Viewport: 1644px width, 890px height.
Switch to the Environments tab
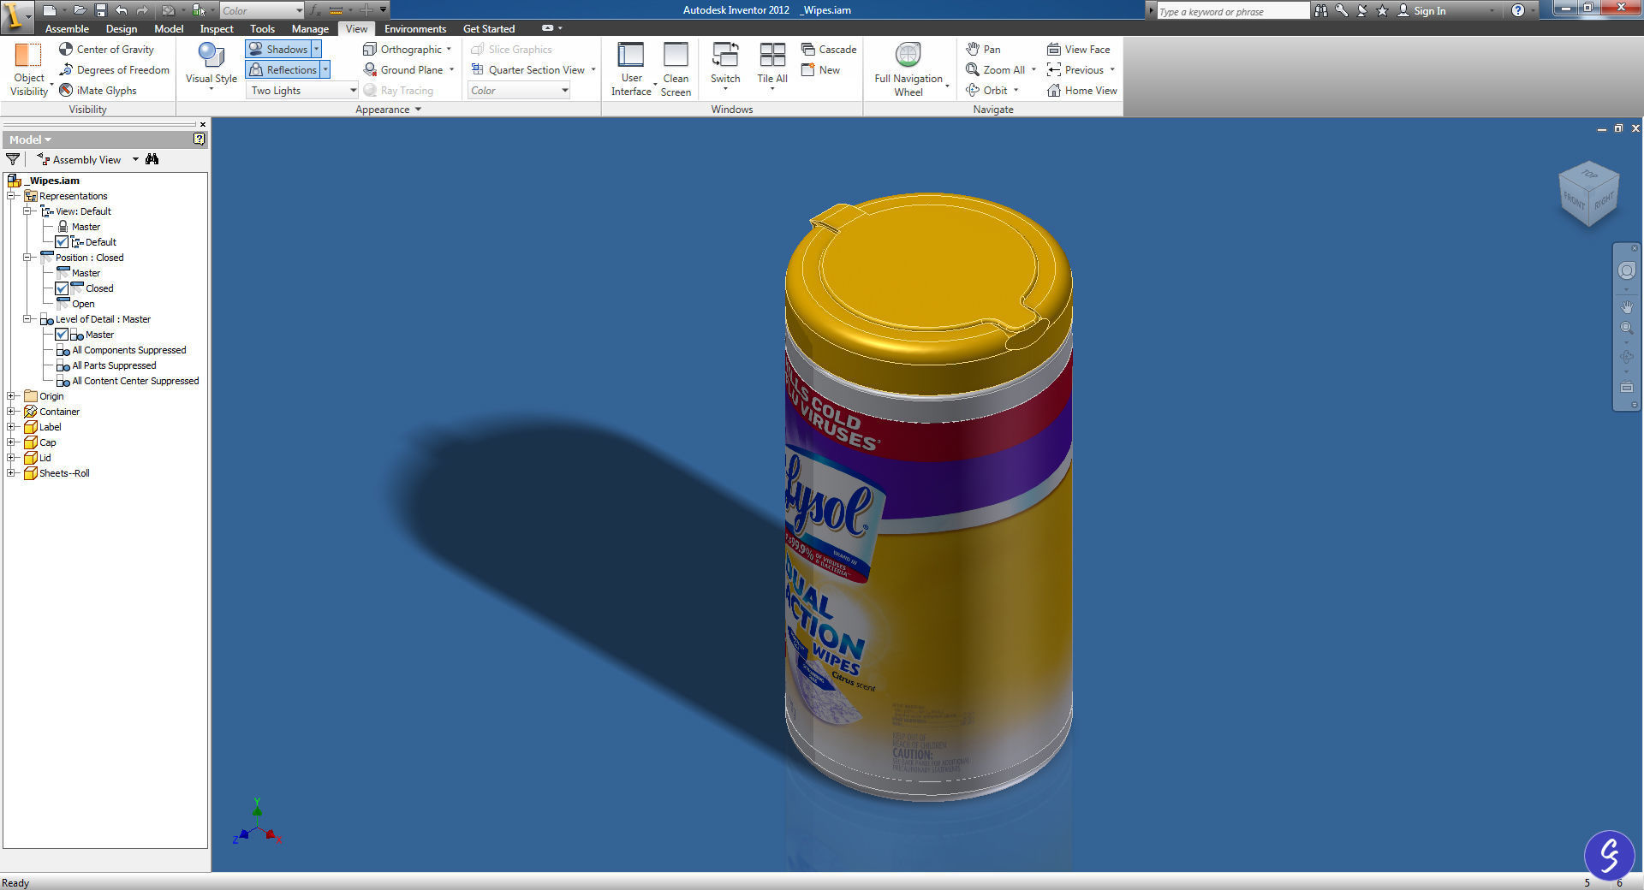point(415,28)
